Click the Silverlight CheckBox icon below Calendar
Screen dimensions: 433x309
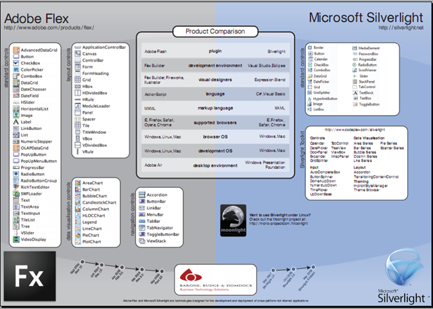pos(310,65)
